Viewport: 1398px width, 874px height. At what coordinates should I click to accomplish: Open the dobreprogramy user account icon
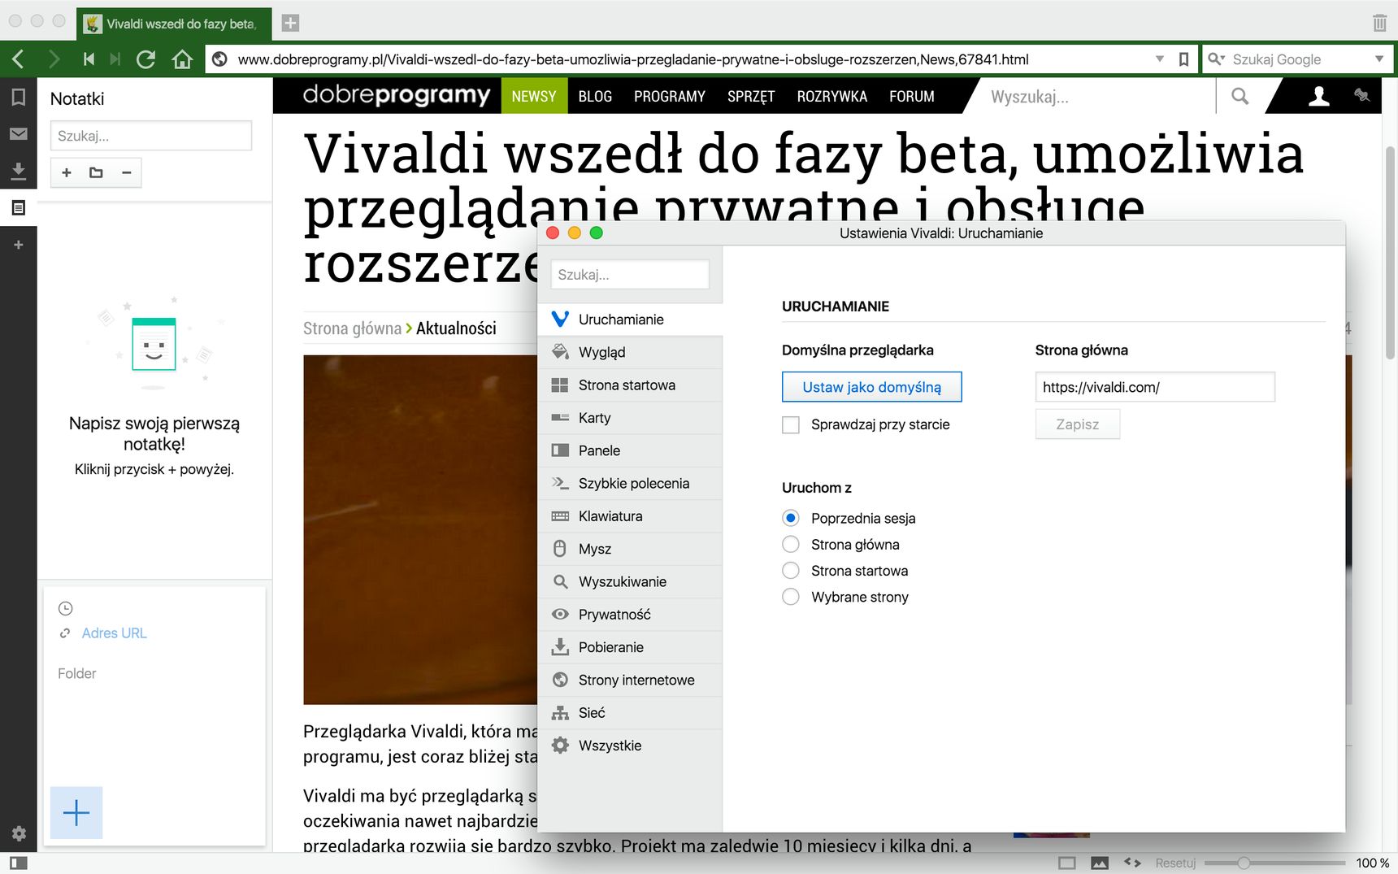[1318, 97]
